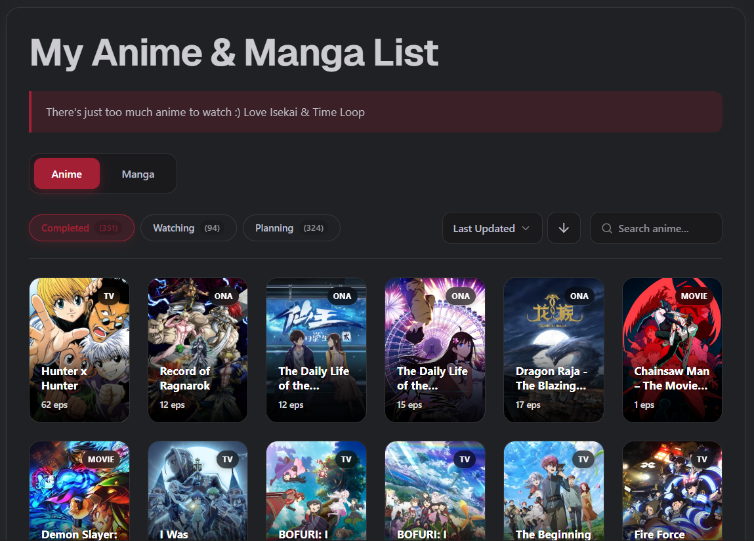Image resolution: width=754 pixels, height=541 pixels.
Task: Click the '17 eps' text on Dragon Raja
Action: click(x=528, y=405)
